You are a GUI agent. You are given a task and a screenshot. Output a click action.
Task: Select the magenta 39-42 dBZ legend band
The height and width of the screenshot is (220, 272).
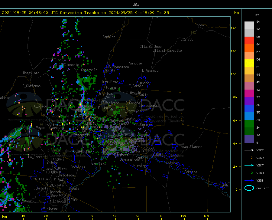(249, 94)
